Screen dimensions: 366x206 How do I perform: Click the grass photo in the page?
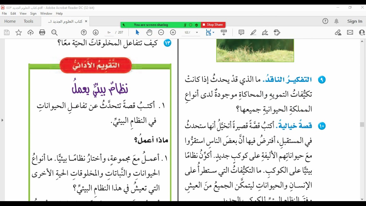[255, 50]
